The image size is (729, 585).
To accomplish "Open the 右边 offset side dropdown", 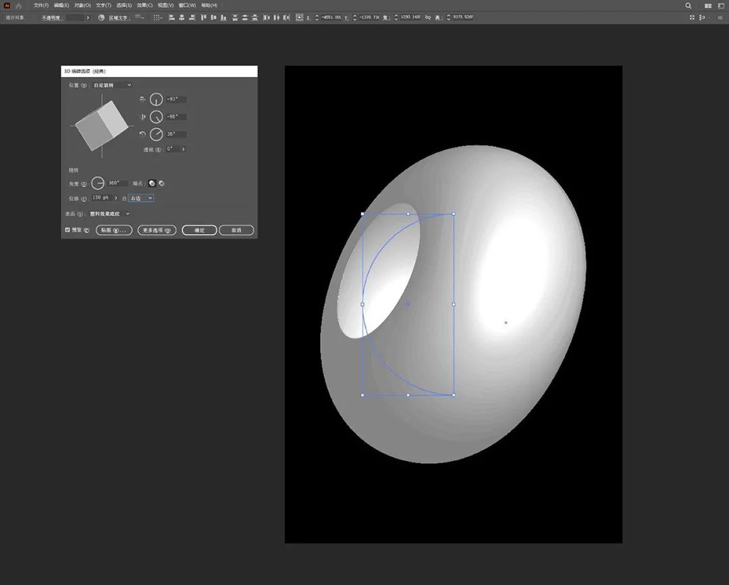I will coord(141,198).
